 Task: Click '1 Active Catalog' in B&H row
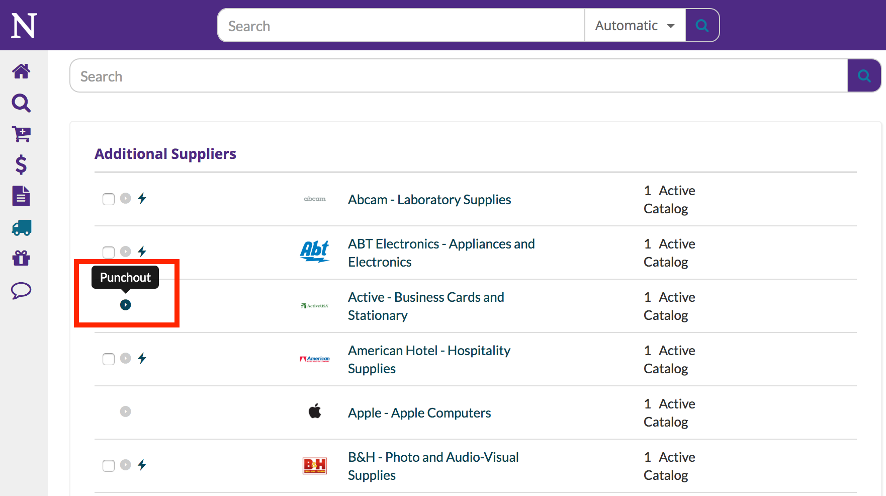tap(669, 466)
